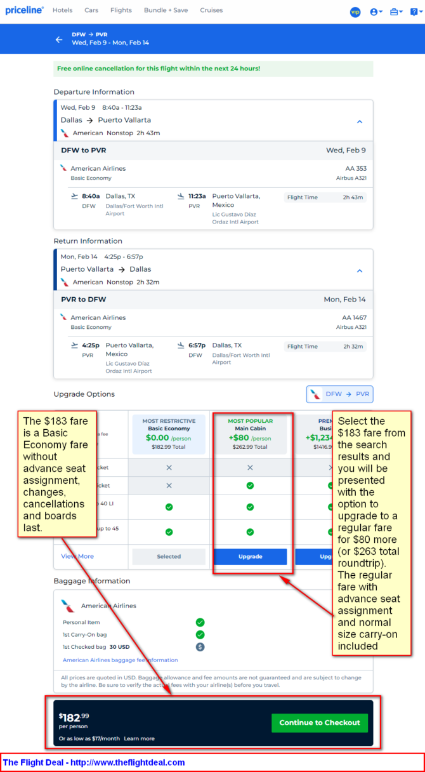
Task: Click Continue to Checkout button
Action: 320,722
